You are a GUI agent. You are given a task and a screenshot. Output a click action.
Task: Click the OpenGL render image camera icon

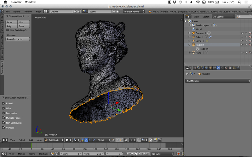point(155,140)
